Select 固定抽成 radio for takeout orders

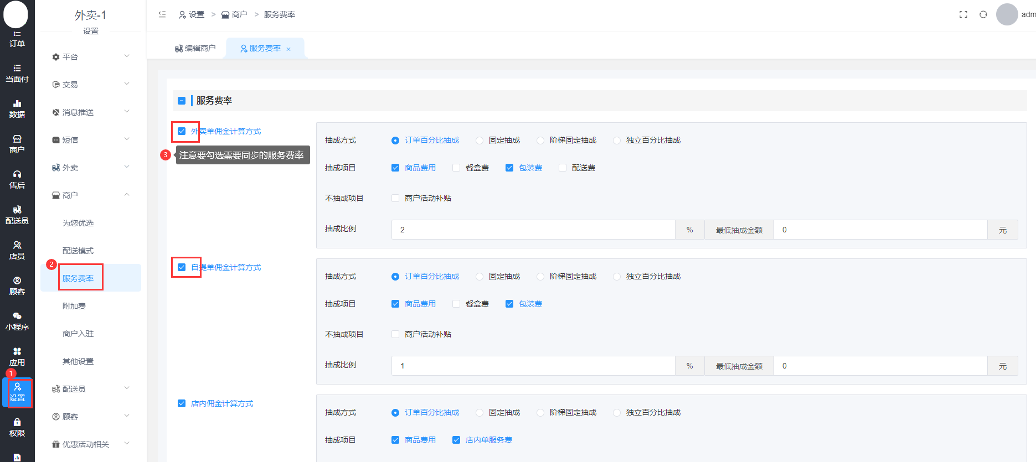pos(480,141)
